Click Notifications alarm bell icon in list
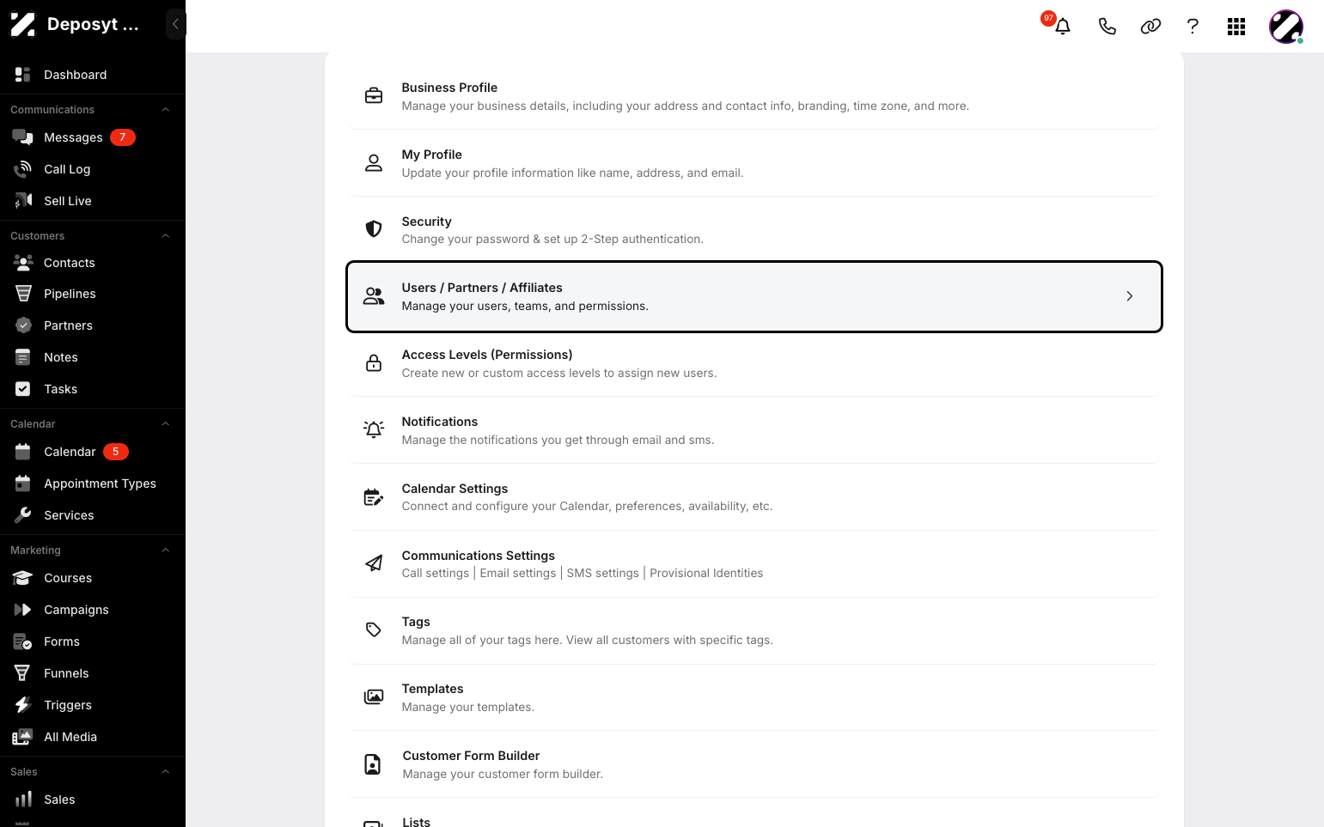Screen dimensions: 1324x827 (374, 429)
